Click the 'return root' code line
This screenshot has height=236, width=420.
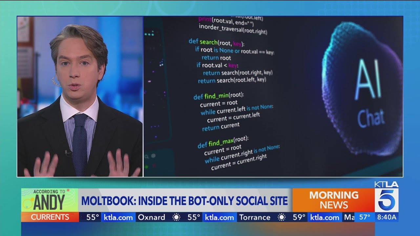pyautogui.click(x=216, y=58)
